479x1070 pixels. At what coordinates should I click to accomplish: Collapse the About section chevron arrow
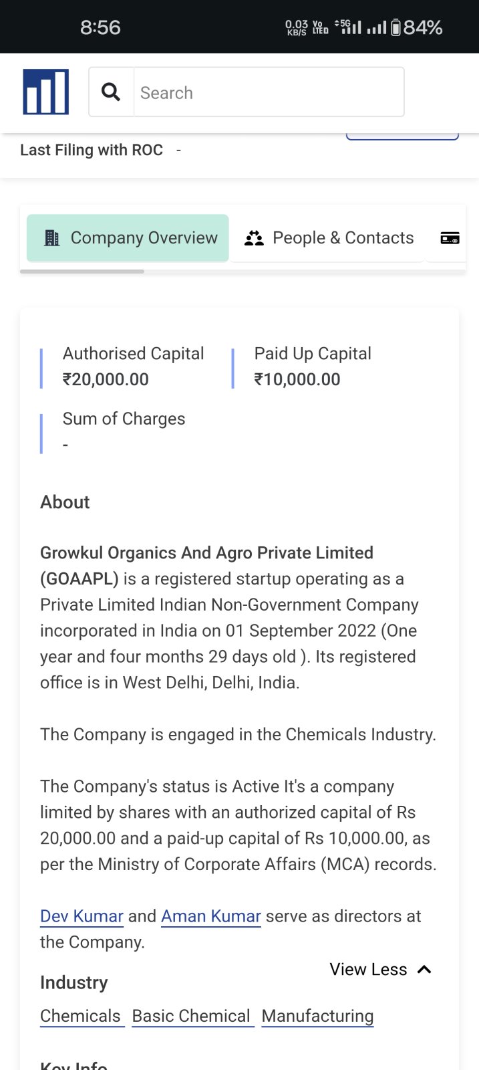(424, 970)
